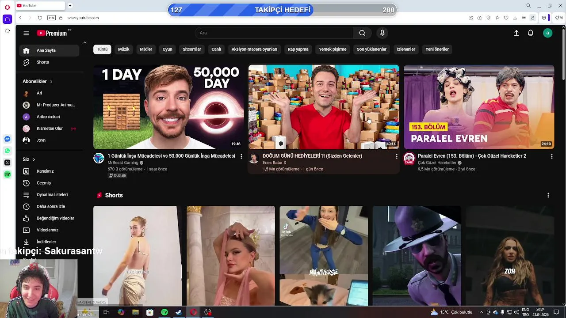
Task: Open new tab with plus button
Action: click(x=70, y=5)
